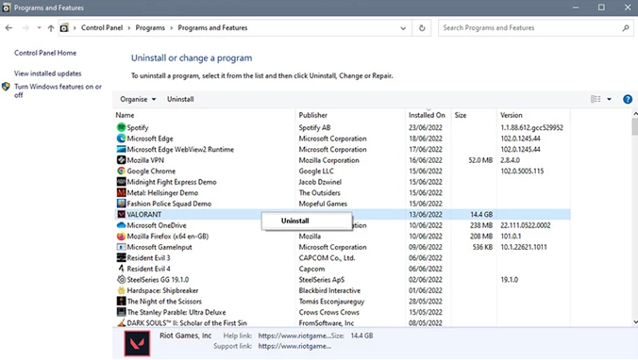This screenshot has width=638, height=360.
Task: Click the Mozilla VPN icon
Action: (121, 160)
